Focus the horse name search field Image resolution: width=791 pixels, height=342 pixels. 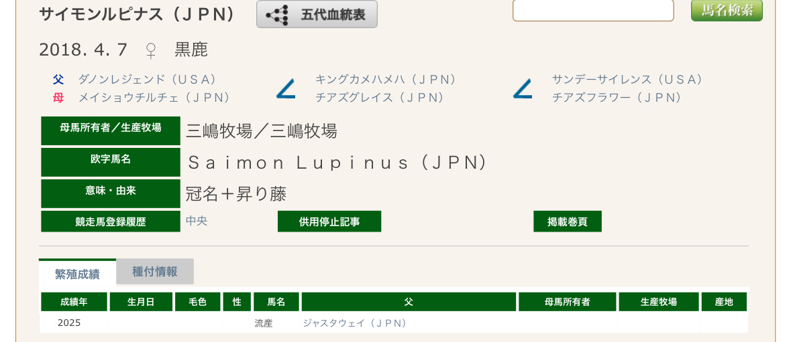(x=593, y=10)
